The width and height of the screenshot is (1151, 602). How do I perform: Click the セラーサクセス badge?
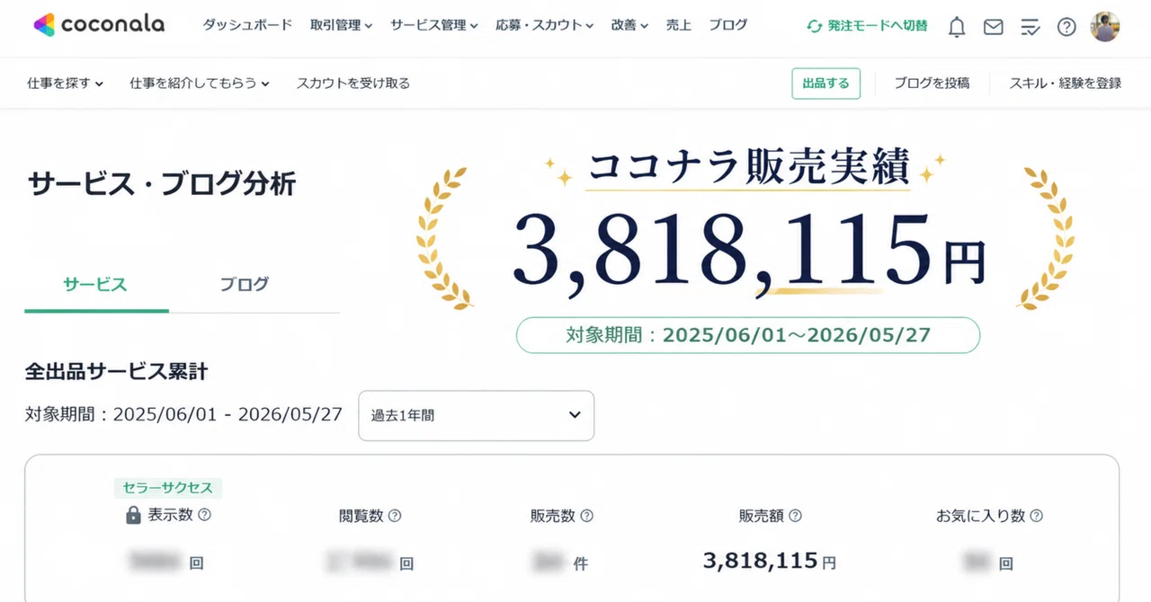coord(168,488)
